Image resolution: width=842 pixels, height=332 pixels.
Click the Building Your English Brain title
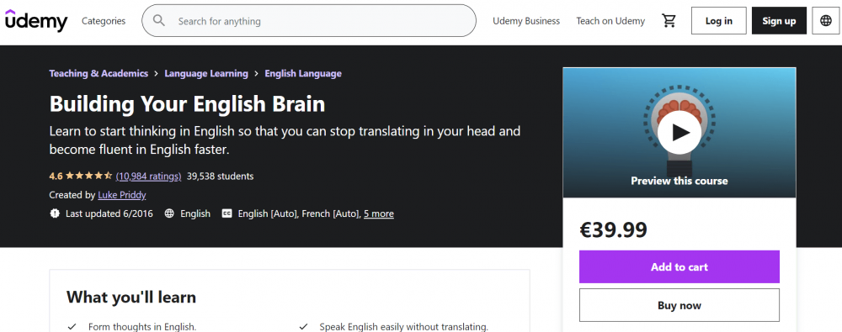point(188,104)
